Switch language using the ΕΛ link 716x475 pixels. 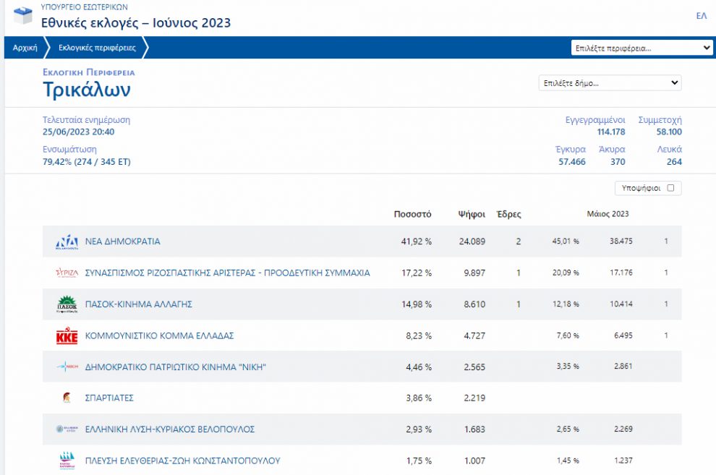(x=701, y=16)
